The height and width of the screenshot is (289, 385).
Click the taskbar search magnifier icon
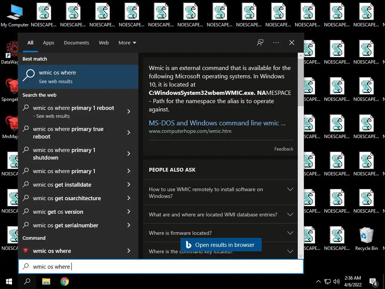27,281
